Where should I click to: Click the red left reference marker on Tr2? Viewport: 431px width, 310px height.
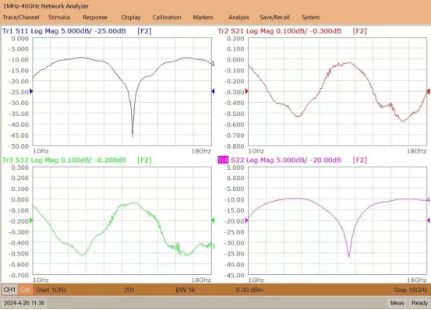click(x=246, y=91)
